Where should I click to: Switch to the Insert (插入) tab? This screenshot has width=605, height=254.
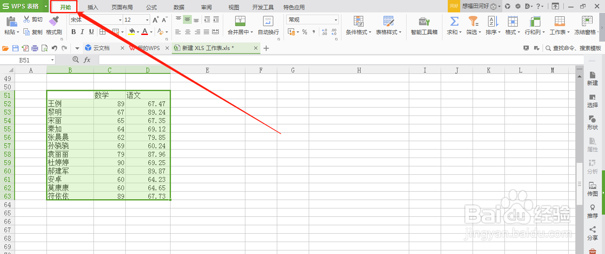pyautogui.click(x=93, y=7)
